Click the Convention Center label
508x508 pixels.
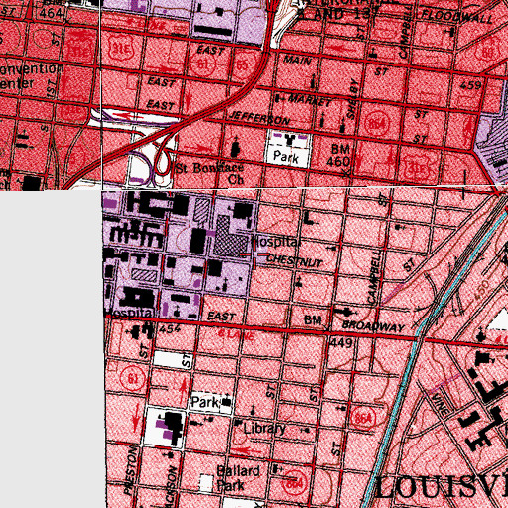point(32,76)
